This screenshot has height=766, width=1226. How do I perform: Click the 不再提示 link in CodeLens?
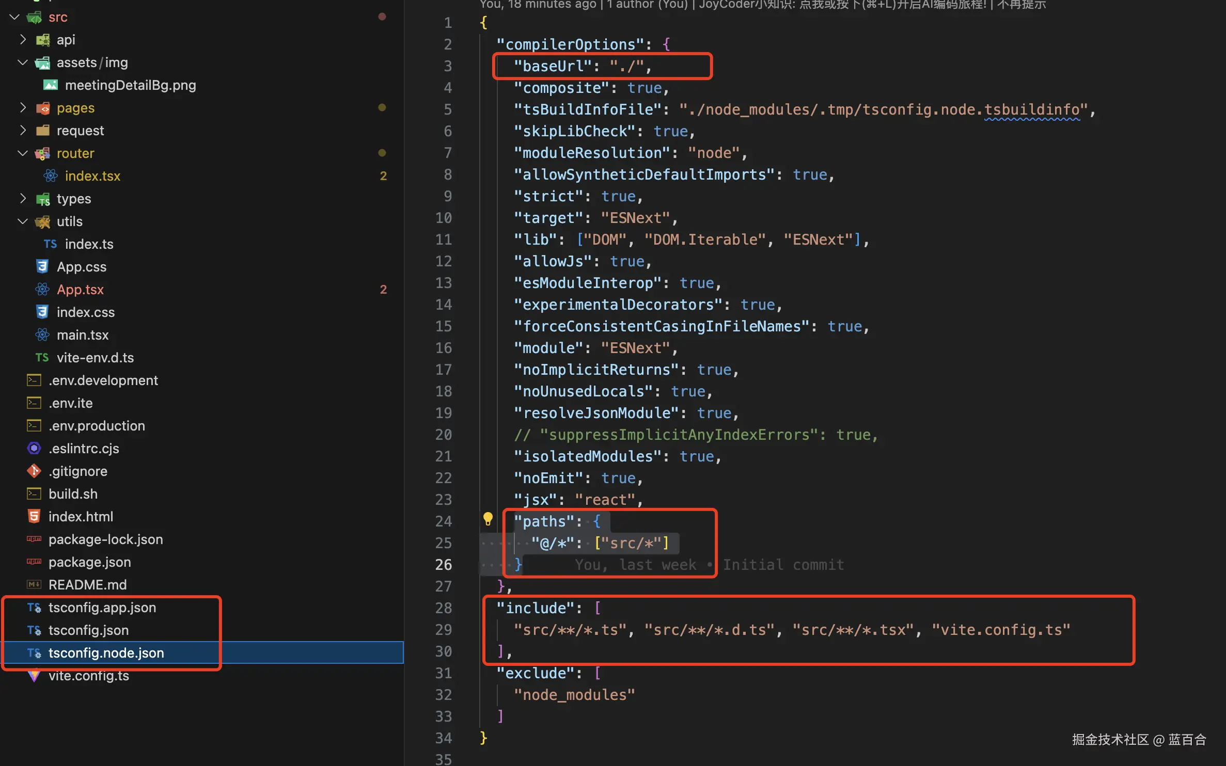1021,5
